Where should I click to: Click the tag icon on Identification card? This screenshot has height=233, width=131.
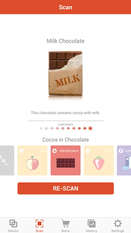[x=55, y=151]
